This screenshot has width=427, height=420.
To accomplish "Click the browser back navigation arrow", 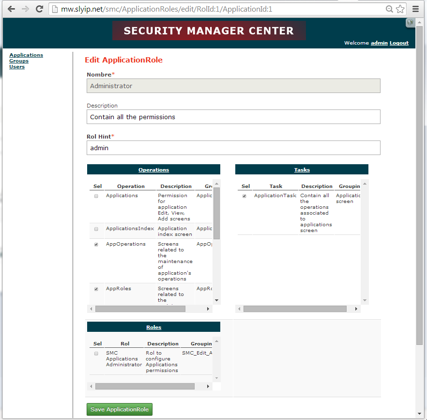I will point(11,8).
